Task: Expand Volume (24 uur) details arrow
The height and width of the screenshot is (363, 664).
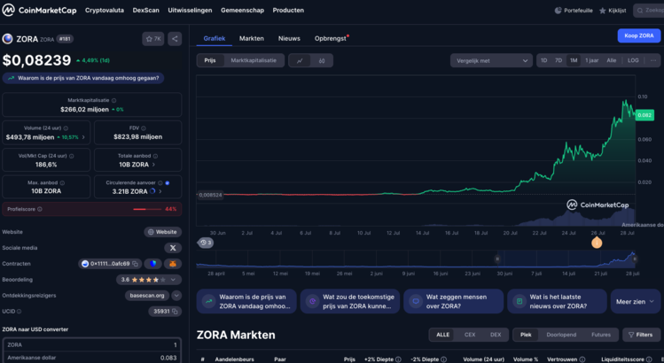Action: pos(83,137)
